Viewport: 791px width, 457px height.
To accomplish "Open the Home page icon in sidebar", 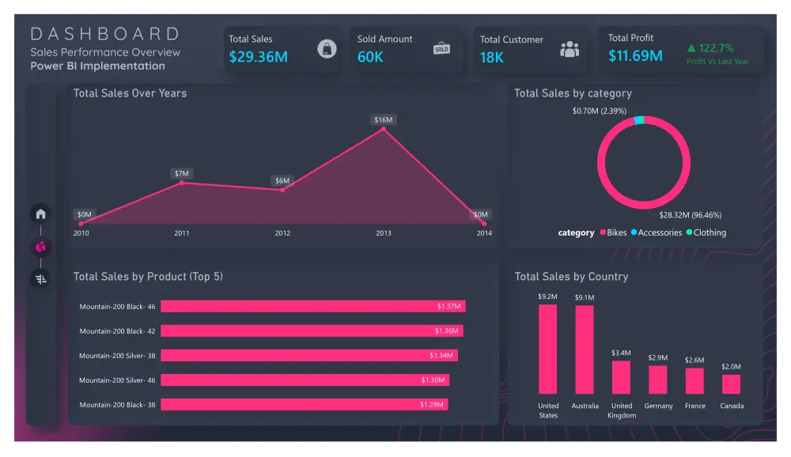I will click(x=40, y=213).
